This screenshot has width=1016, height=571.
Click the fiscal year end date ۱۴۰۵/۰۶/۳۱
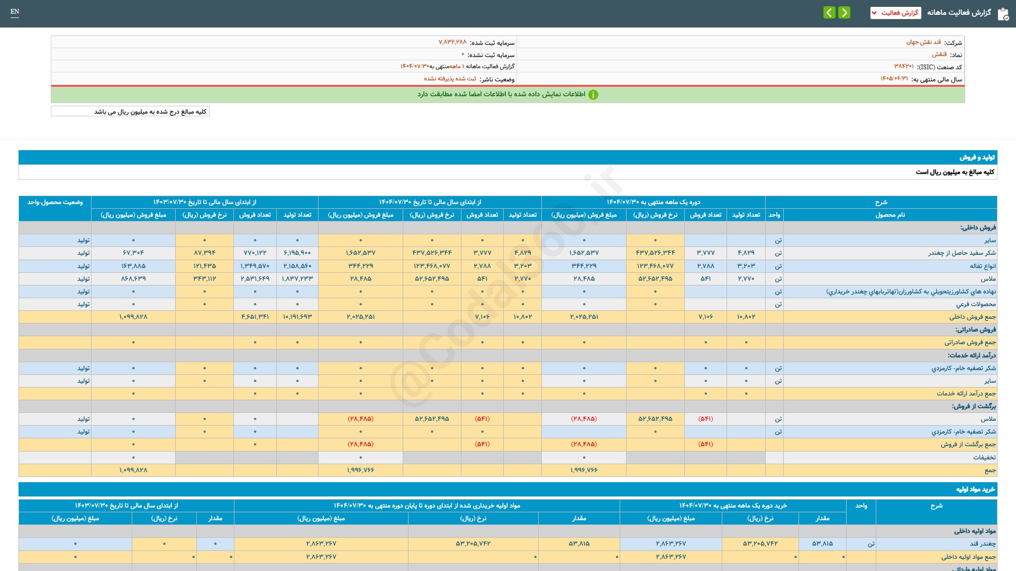[894, 79]
